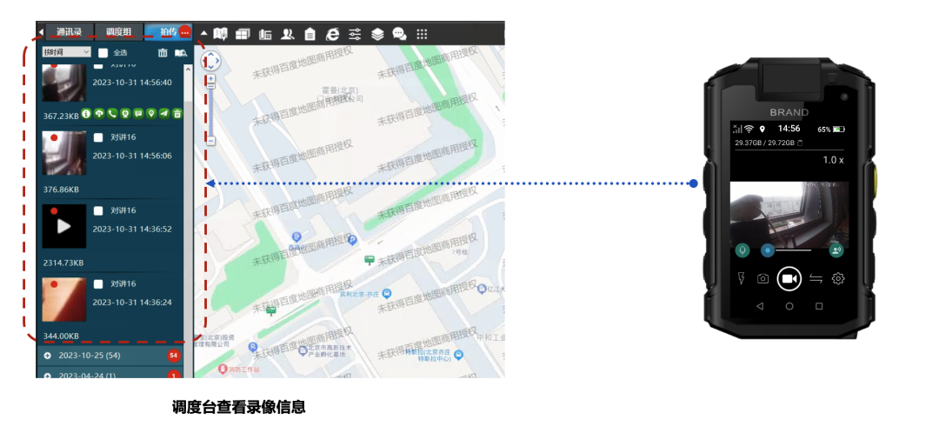Search records on map with magnifier icon

tap(180, 53)
